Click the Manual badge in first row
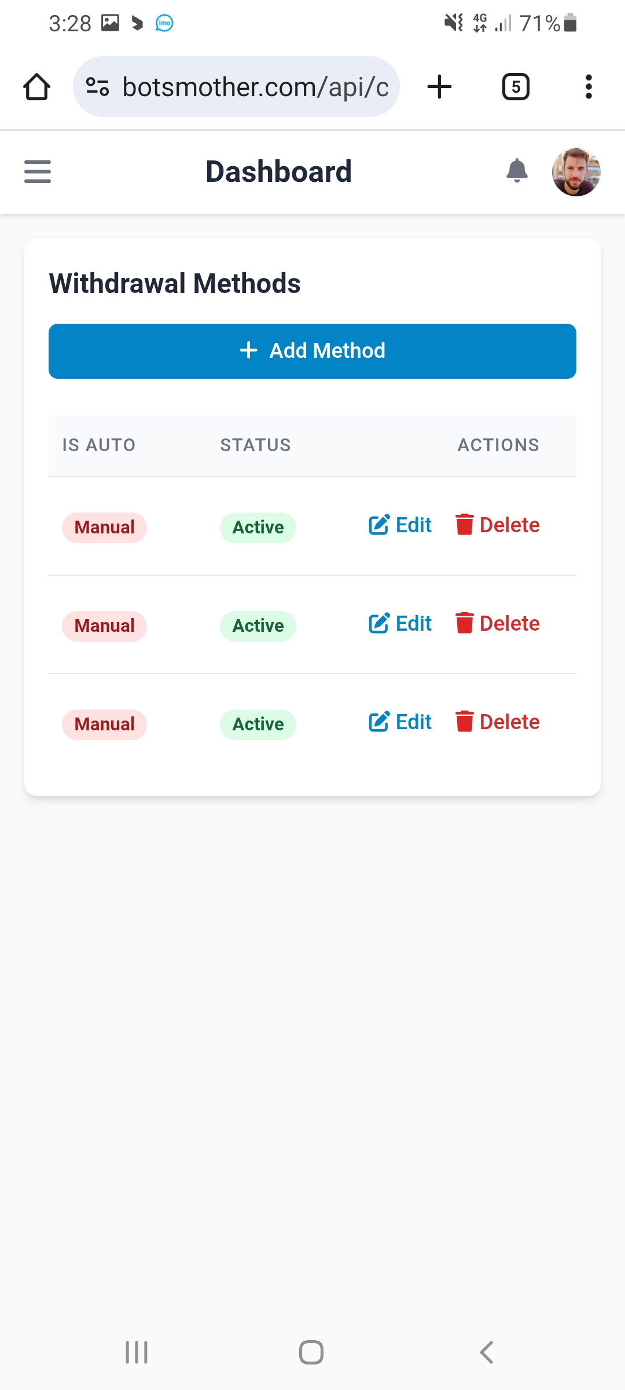625x1390 pixels. [x=104, y=528]
